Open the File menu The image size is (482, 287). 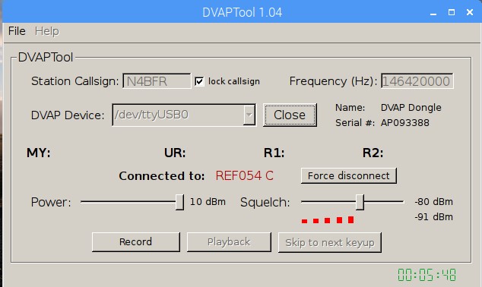pos(17,31)
